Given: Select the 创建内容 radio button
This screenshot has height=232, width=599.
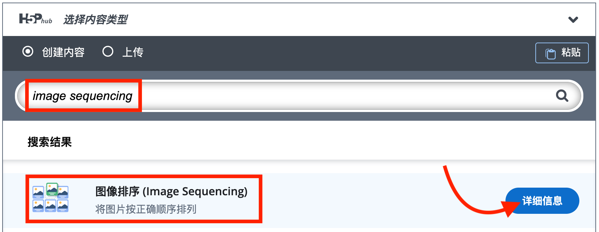Looking at the screenshot, I should tap(28, 52).
